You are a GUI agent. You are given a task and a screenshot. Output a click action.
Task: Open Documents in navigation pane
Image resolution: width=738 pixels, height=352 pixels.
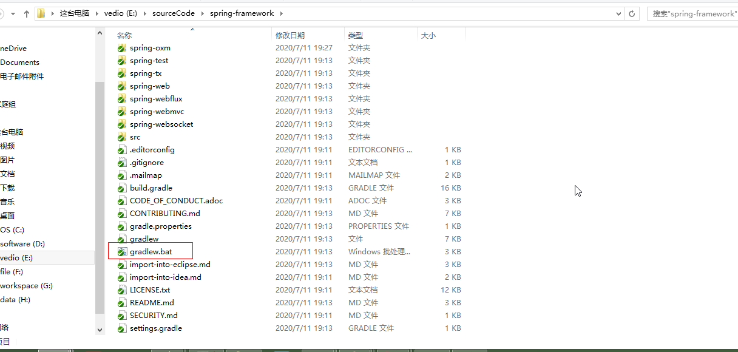click(19, 63)
